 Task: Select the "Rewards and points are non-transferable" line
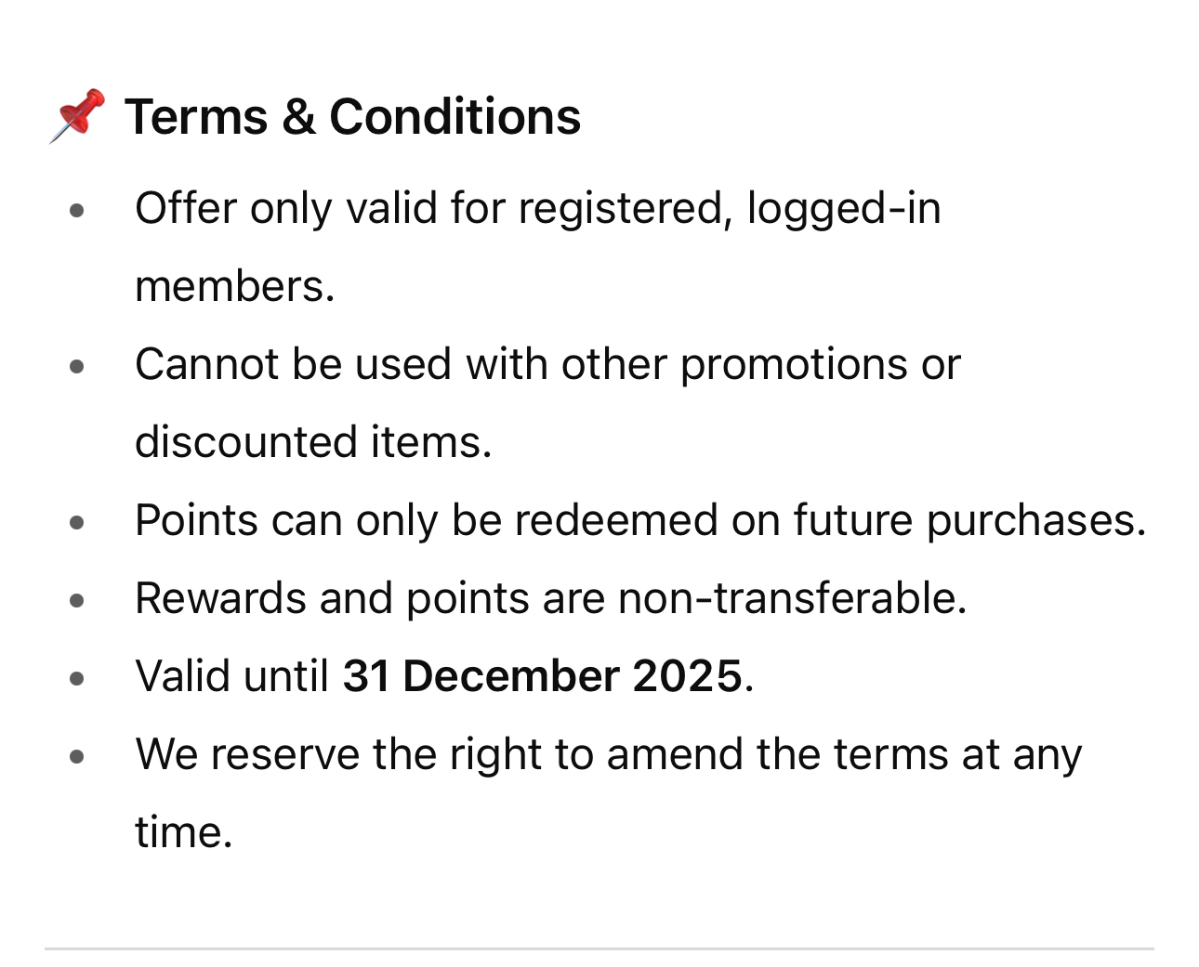click(551, 598)
